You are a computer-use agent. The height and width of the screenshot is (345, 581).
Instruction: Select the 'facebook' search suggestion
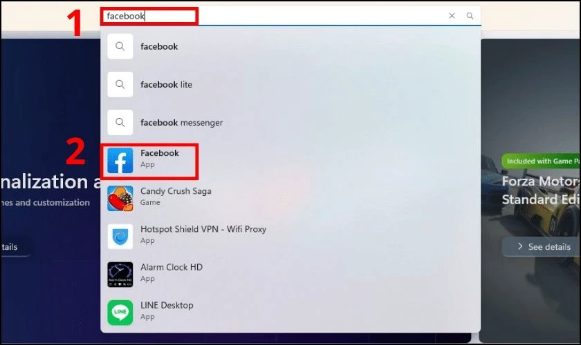[290, 47]
